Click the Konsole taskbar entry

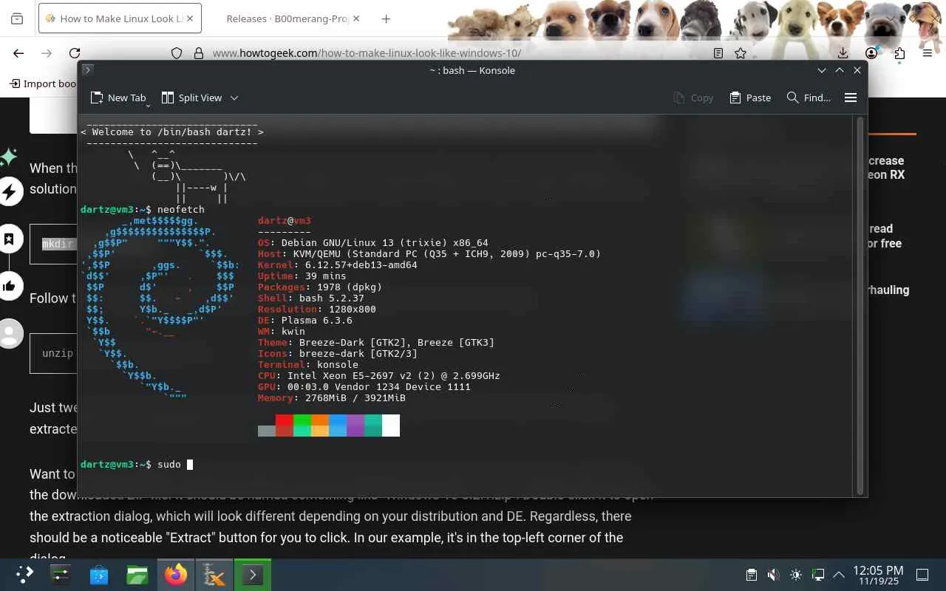[x=253, y=575]
